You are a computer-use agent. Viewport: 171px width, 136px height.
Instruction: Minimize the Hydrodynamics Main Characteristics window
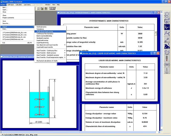coord(153,12)
